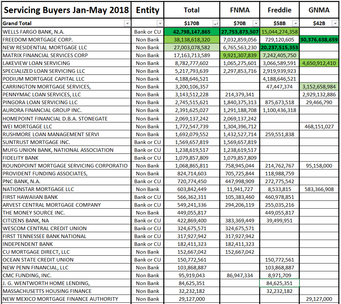Click the RUSHMORE LOAN MANAGEMENT SERVI cell
The width and height of the screenshot is (341, 304).
click(66, 134)
